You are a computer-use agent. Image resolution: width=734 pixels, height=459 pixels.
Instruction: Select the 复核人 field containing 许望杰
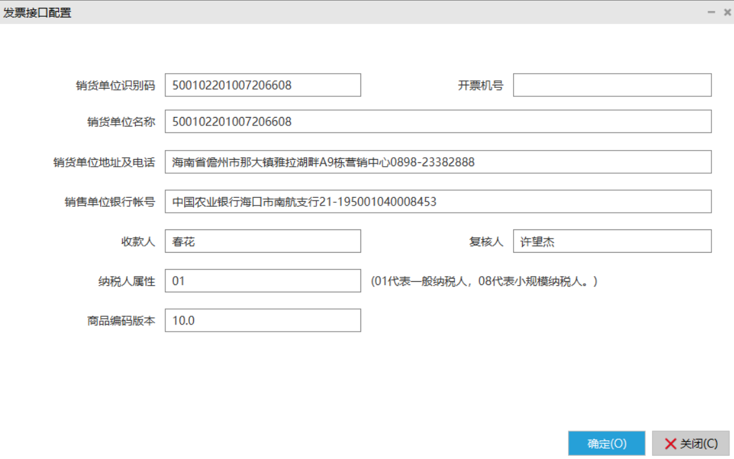click(612, 242)
